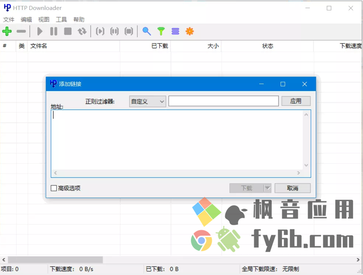This screenshot has width=363, height=275.
Task: Sort by the 文件名 column header
Action: pos(73,46)
